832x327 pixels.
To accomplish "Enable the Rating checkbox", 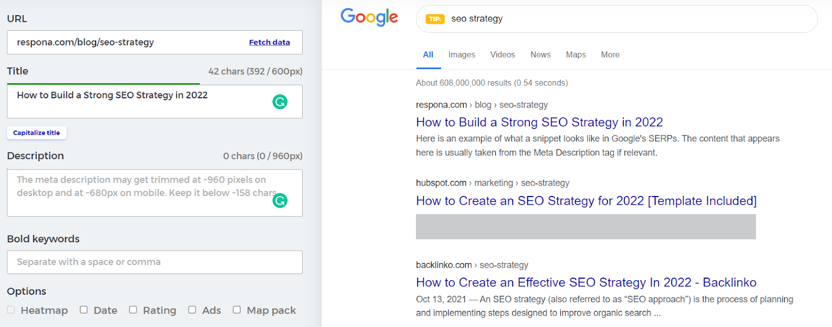I will click(133, 310).
